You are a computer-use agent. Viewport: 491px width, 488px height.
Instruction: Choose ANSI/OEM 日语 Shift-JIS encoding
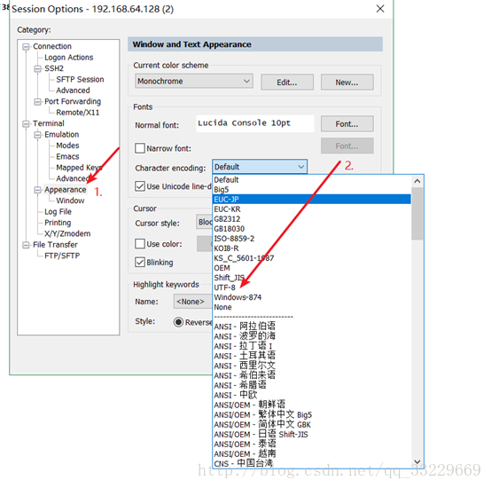point(312,435)
